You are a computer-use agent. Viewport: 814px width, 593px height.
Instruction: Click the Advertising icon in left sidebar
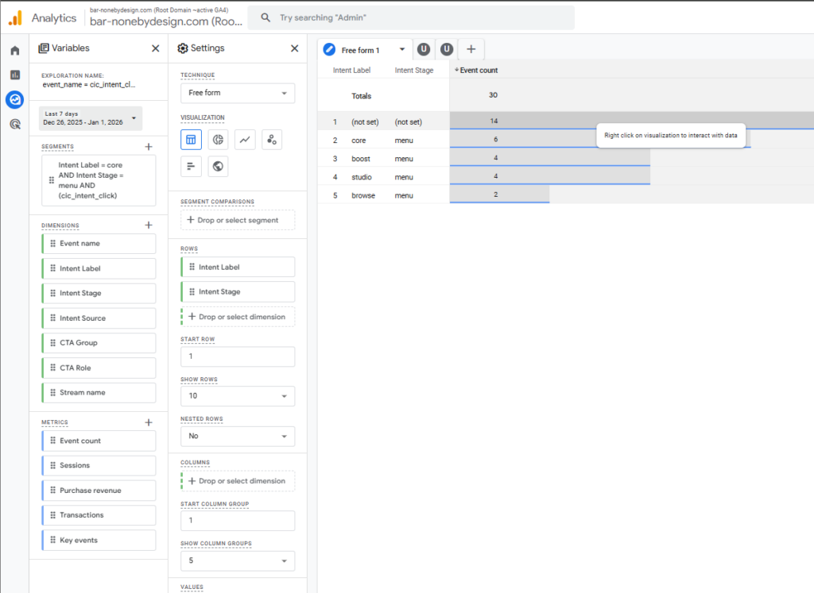point(14,124)
